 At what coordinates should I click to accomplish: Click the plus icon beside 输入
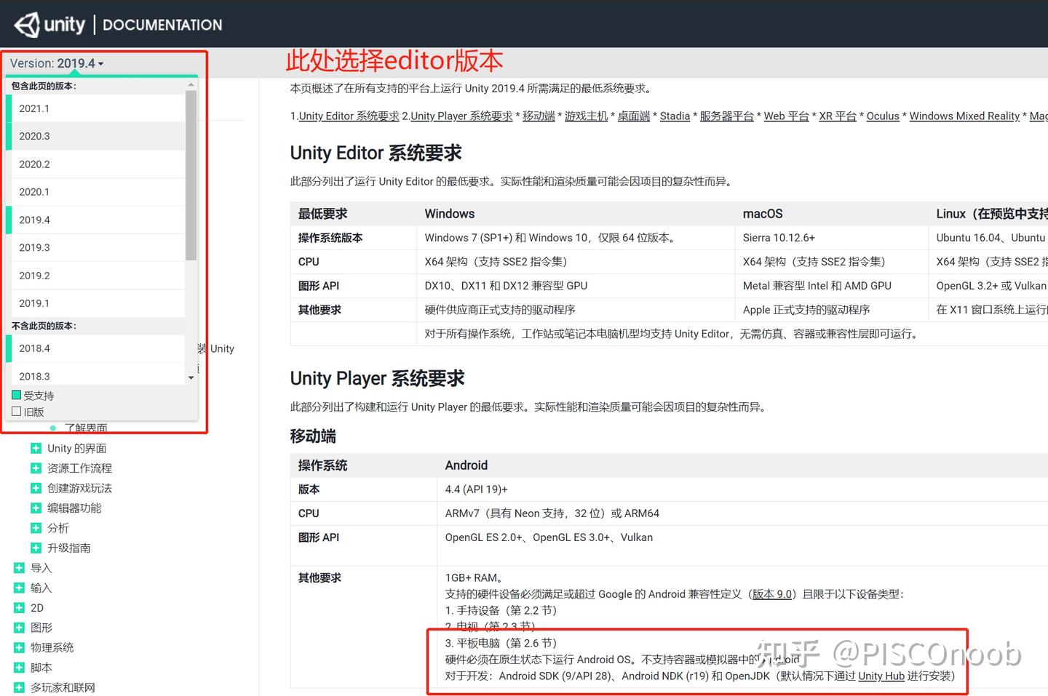click(x=19, y=588)
